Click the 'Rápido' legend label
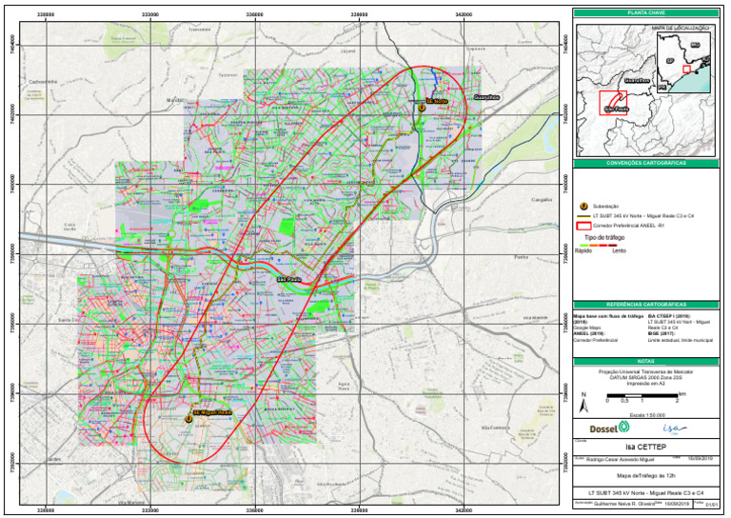 coord(583,250)
